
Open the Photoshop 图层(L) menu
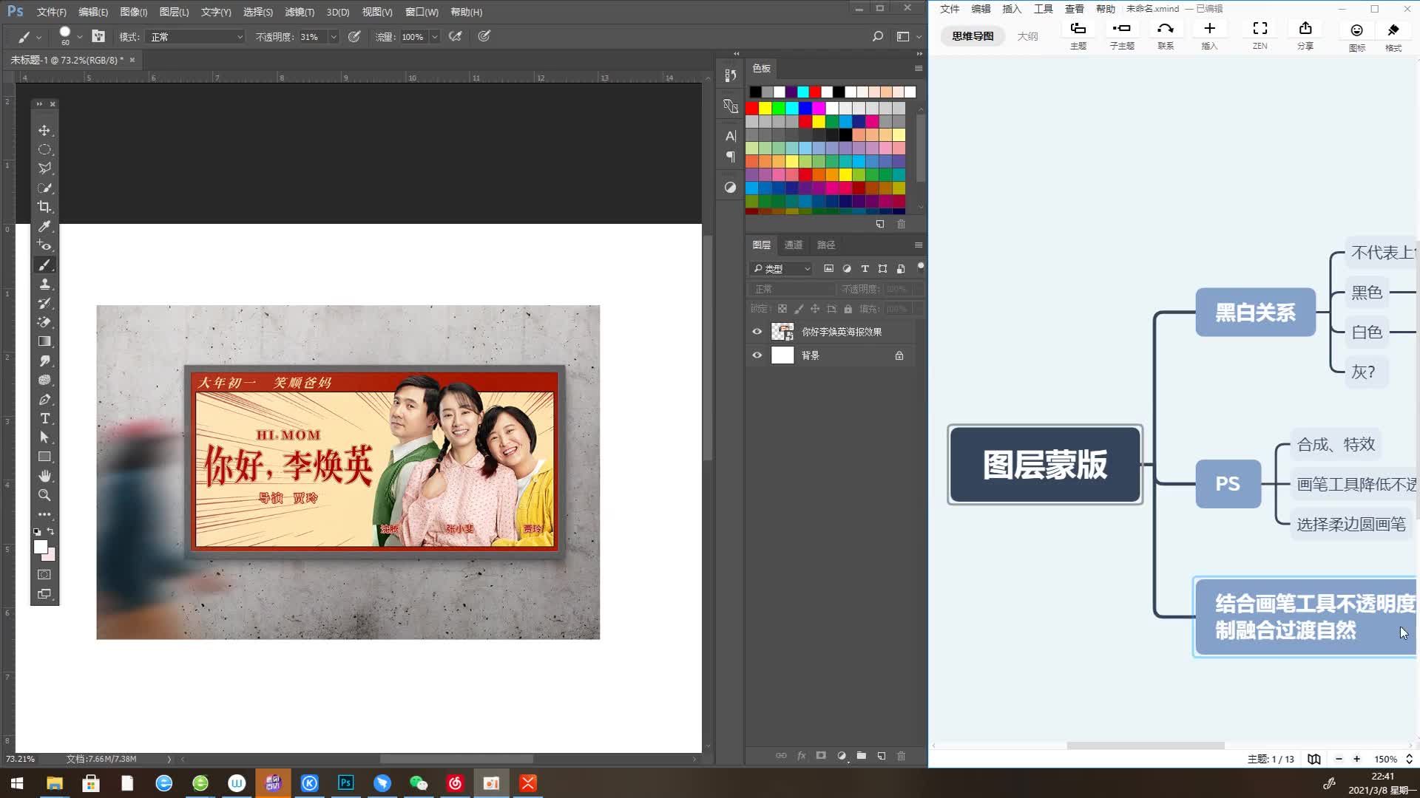pos(174,12)
